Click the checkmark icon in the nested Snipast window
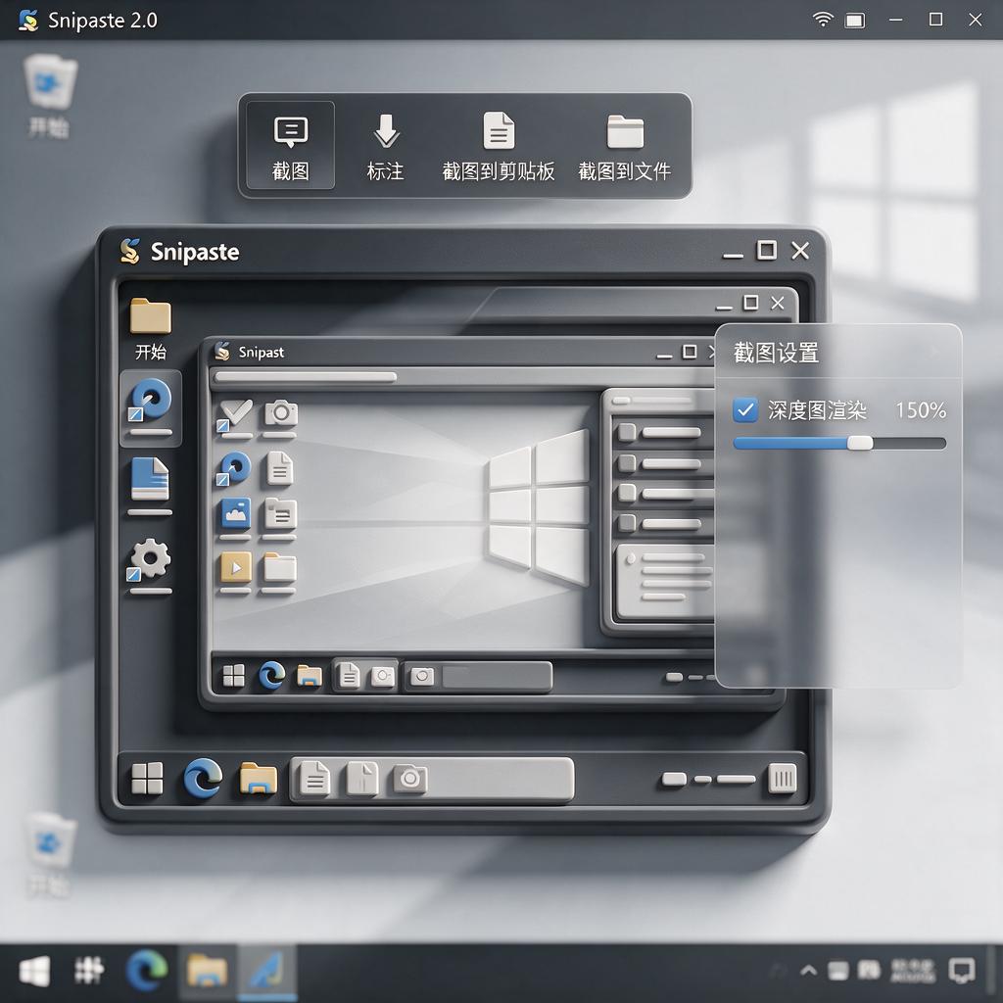This screenshot has width=1003, height=1003. tap(235, 416)
